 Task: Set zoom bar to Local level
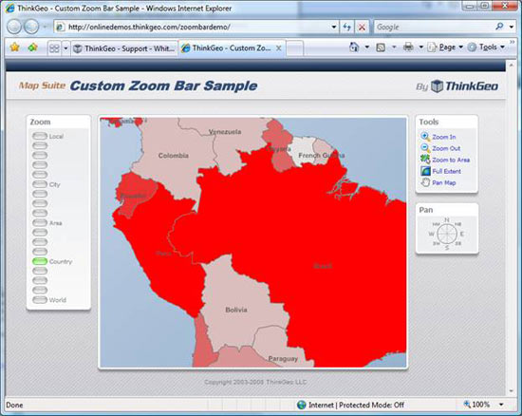tap(40, 136)
